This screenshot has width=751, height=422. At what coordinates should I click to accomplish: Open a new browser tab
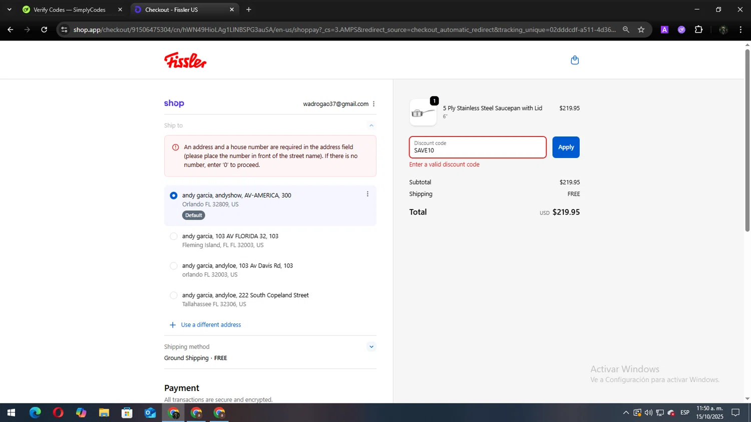(249, 9)
